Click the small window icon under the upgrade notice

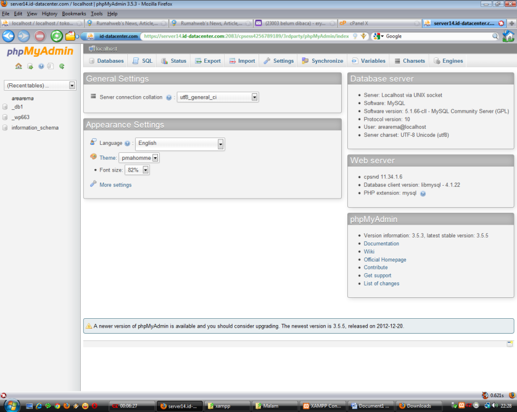click(x=510, y=344)
